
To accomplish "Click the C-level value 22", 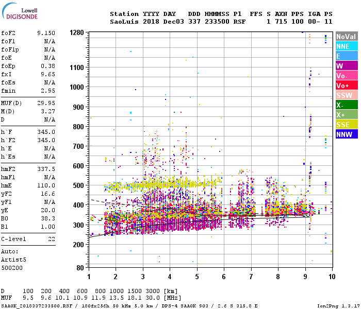I will tap(52, 239).
